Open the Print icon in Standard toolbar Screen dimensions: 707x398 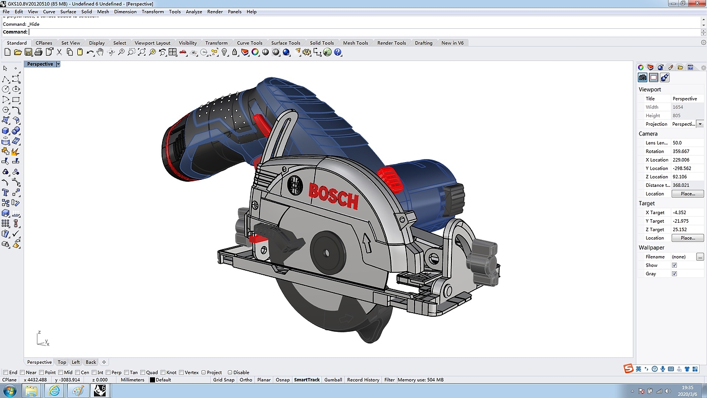point(38,52)
